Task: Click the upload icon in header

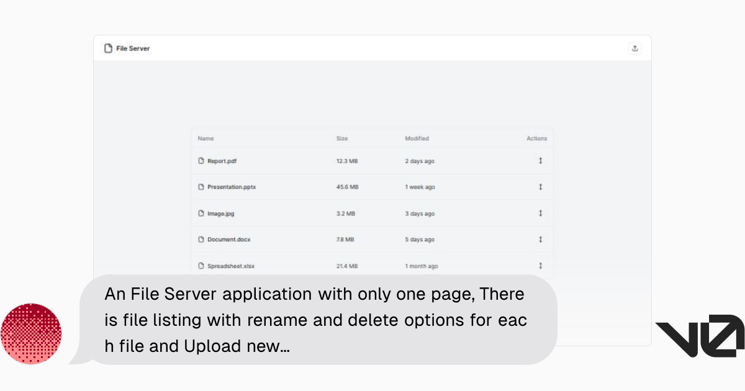Action: 634,48
